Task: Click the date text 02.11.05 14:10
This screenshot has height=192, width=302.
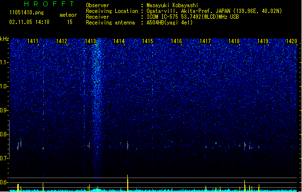Action: (x=29, y=22)
